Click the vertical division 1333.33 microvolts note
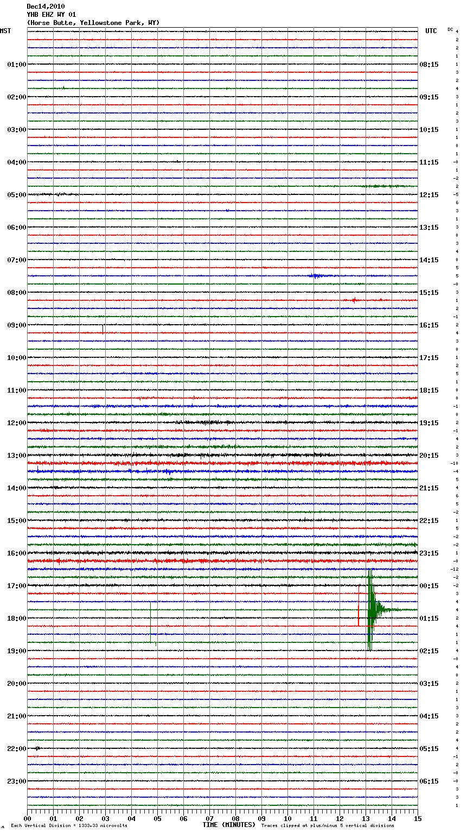461x833 pixels. click(x=69, y=826)
